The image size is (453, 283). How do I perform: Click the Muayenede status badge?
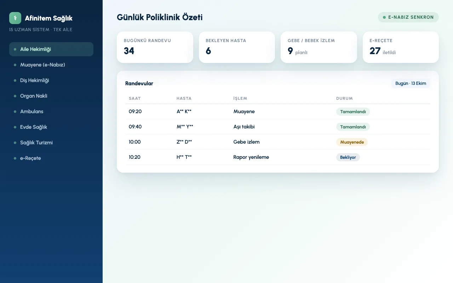[352, 142]
